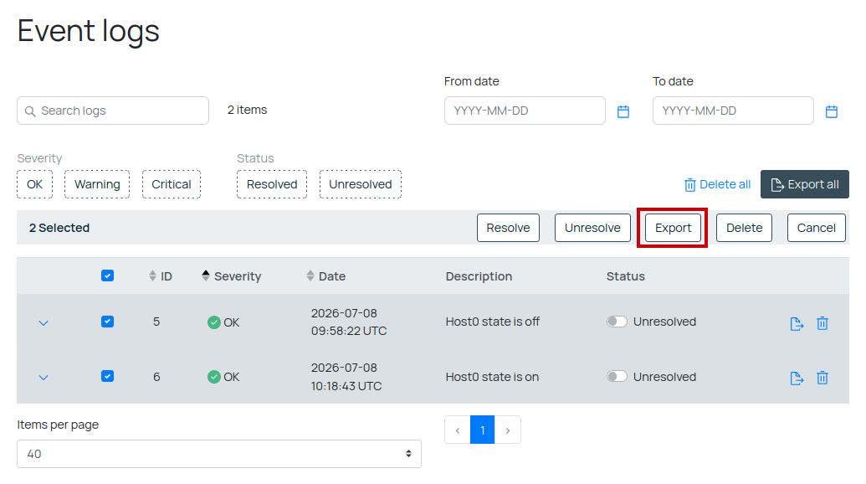Click the Export all button
This screenshot has height=484, width=866.
(805, 184)
